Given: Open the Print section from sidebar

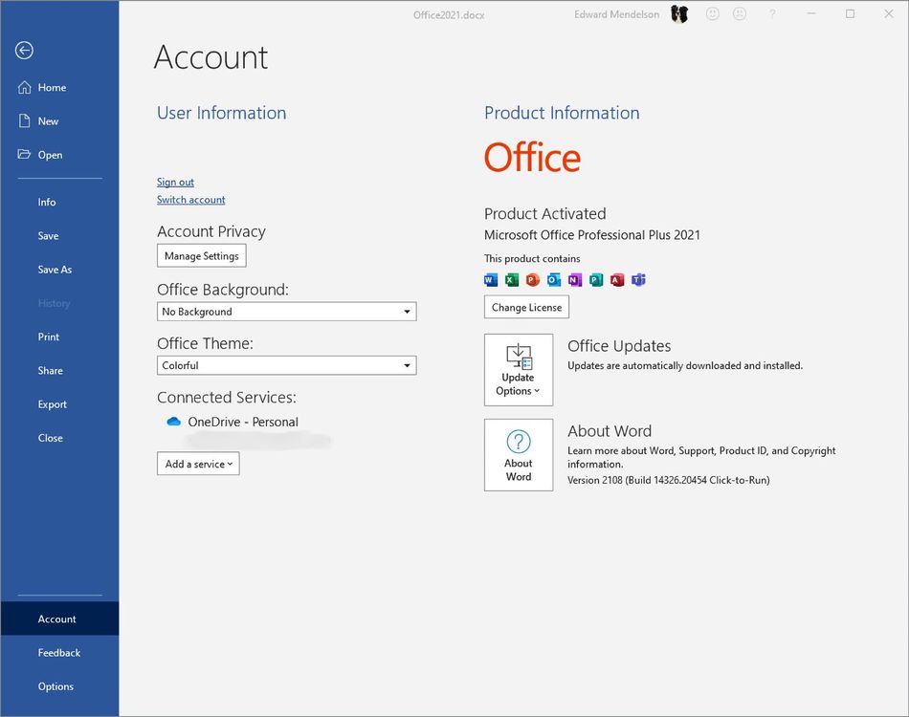Looking at the screenshot, I should (x=48, y=337).
